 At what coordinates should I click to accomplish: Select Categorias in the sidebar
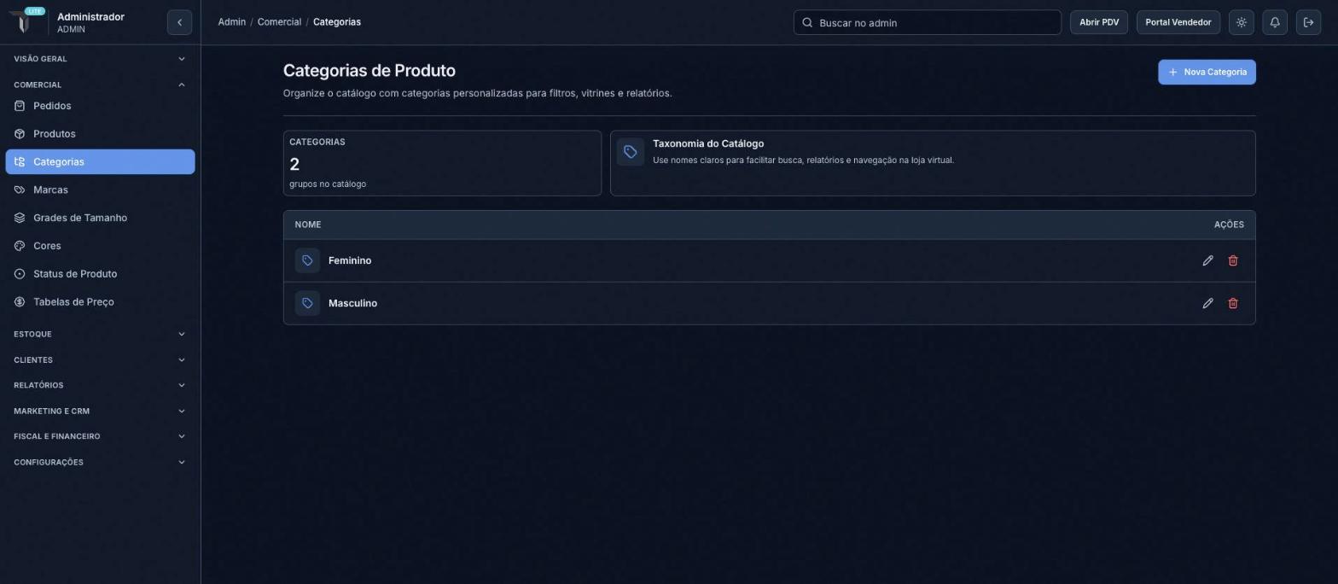(100, 162)
